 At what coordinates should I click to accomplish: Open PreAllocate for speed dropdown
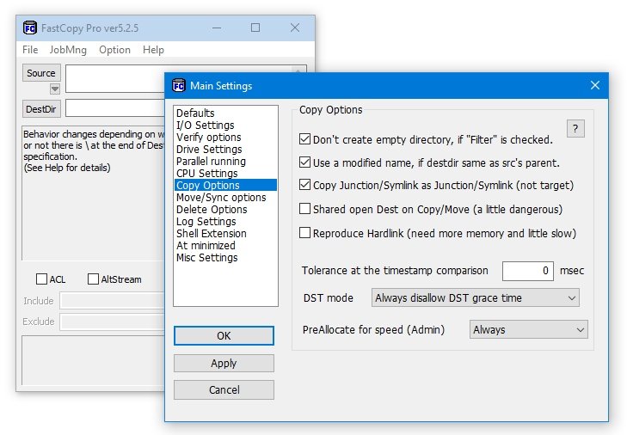(x=528, y=330)
